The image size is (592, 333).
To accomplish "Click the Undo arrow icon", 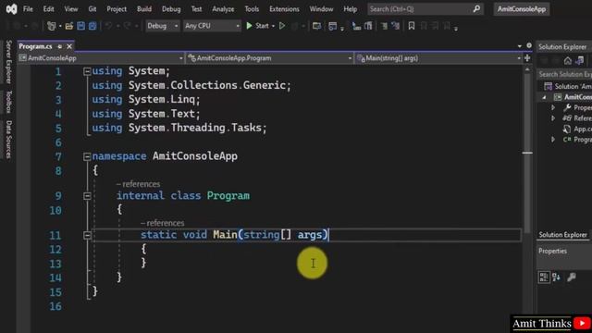I will pyautogui.click(x=108, y=26).
